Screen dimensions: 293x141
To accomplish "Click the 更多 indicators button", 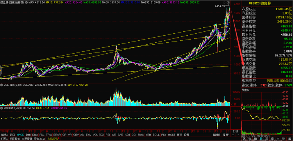I will point(180,135).
